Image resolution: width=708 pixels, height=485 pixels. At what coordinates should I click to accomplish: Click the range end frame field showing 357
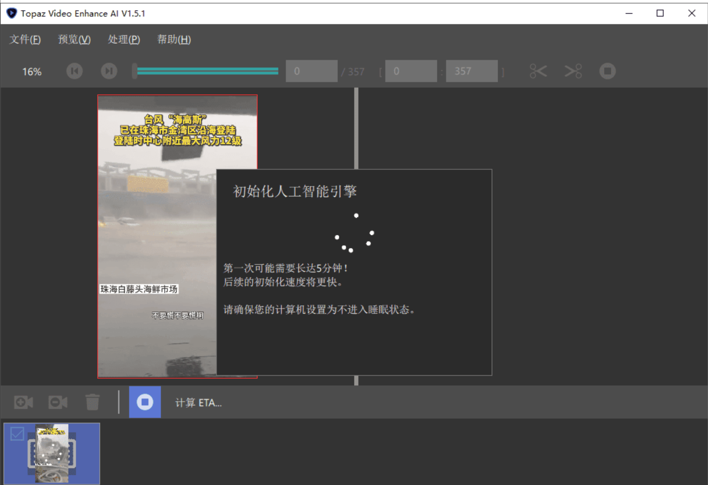pyautogui.click(x=472, y=71)
